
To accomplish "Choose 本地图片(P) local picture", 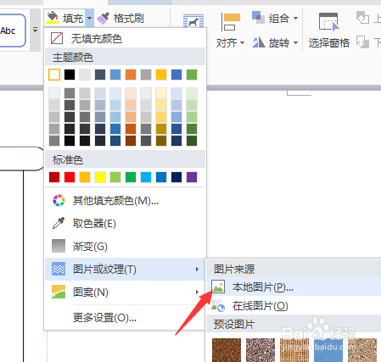I will pos(294,287).
